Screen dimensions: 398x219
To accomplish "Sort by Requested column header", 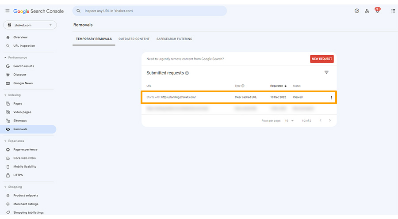I will pos(279,86).
